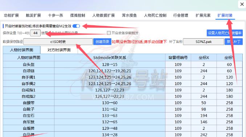Screen dimensions: 246x137
Task: Toggle the 开启时装首饰功能 switch
Action: [76, 26]
